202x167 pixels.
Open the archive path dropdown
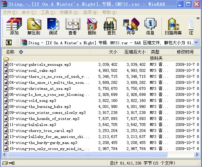click(196, 42)
